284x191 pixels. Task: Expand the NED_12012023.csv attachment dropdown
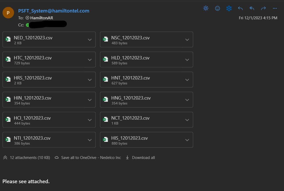click(x=90, y=39)
